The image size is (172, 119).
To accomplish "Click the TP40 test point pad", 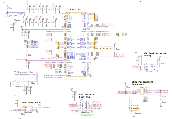I will 101,48.
